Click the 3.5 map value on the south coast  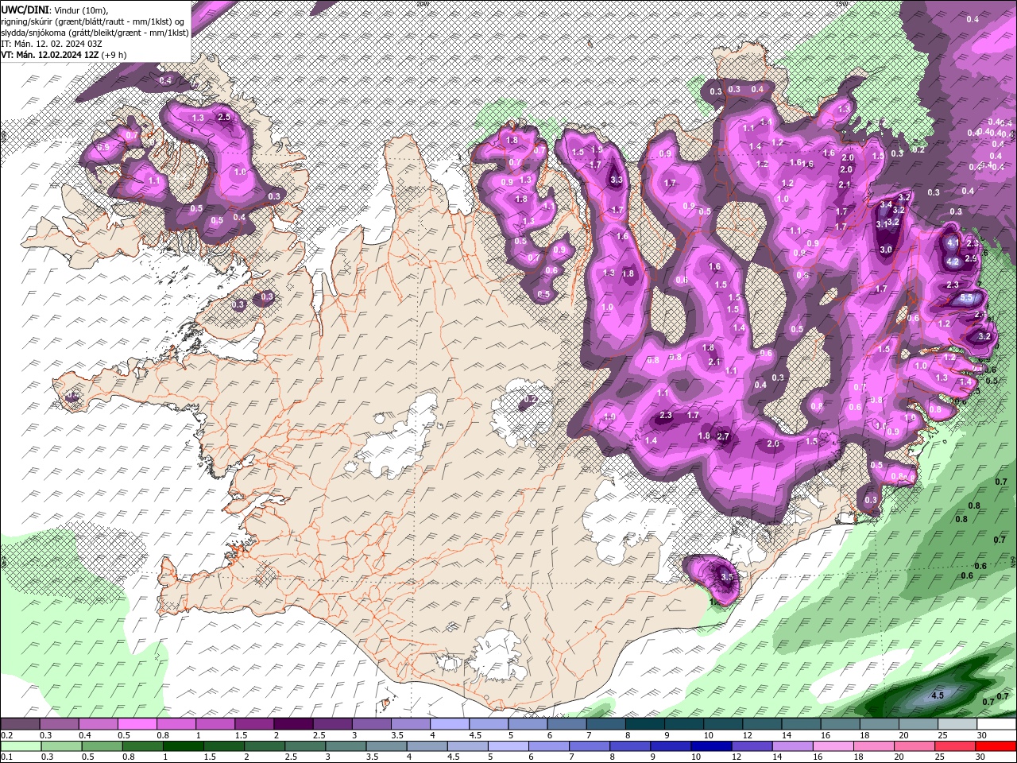pos(726,576)
